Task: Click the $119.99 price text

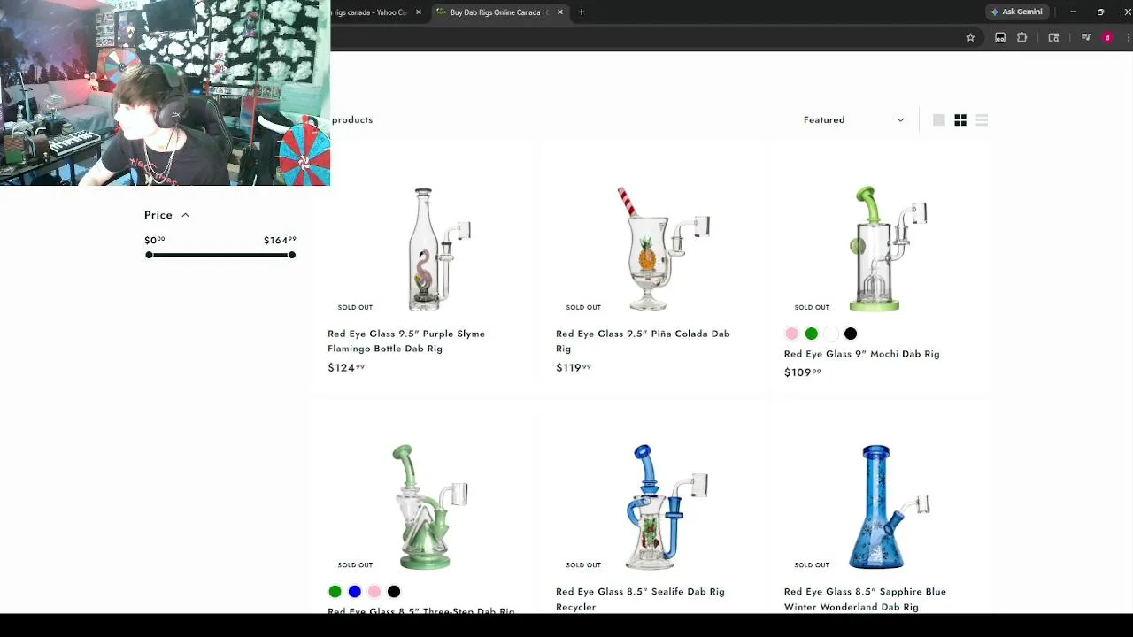Action: pyautogui.click(x=574, y=367)
